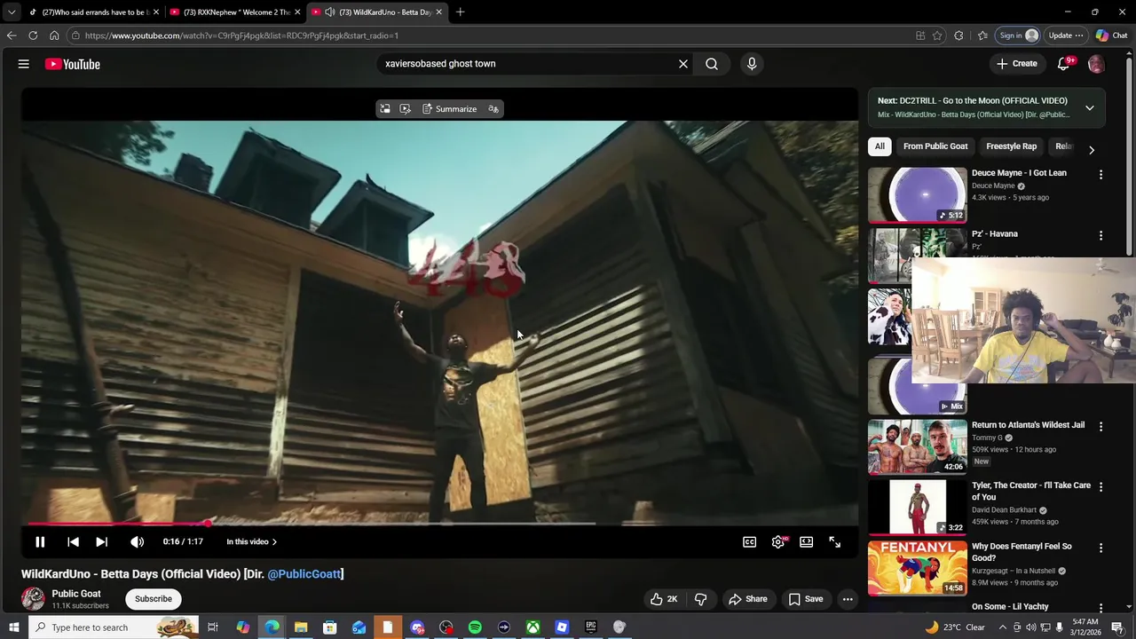1136x639 pixels.
Task: Show hidden system tray icons
Action: [x=1003, y=627]
